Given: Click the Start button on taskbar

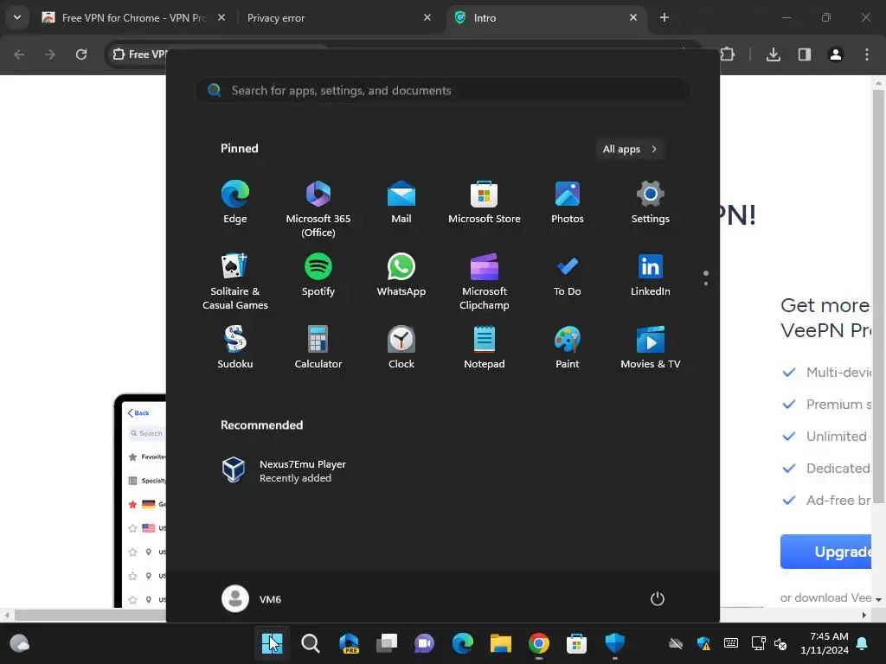Looking at the screenshot, I should pyautogui.click(x=272, y=643).
